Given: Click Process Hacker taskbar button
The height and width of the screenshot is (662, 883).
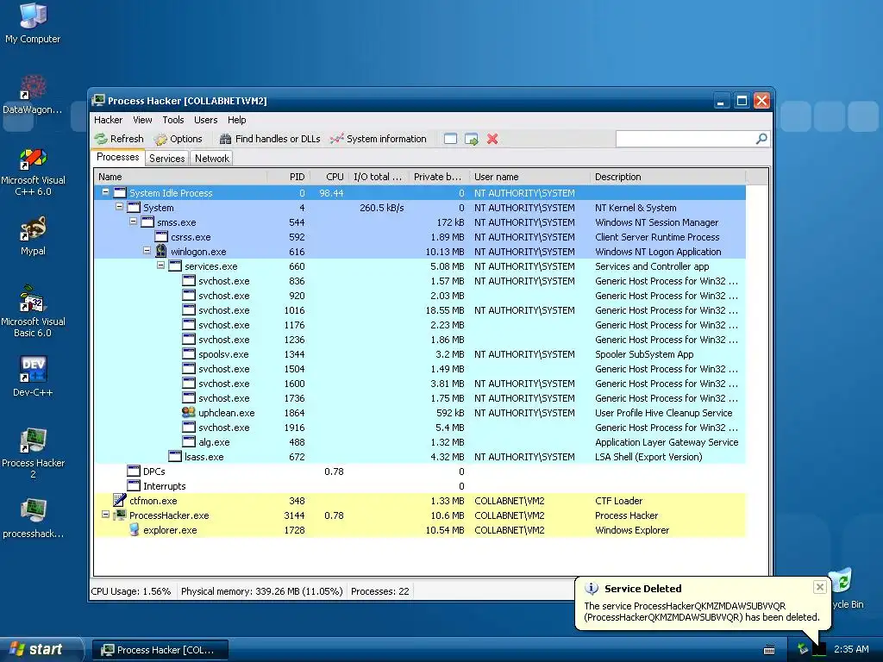Looking at the screenshot, I should point(160,650).
